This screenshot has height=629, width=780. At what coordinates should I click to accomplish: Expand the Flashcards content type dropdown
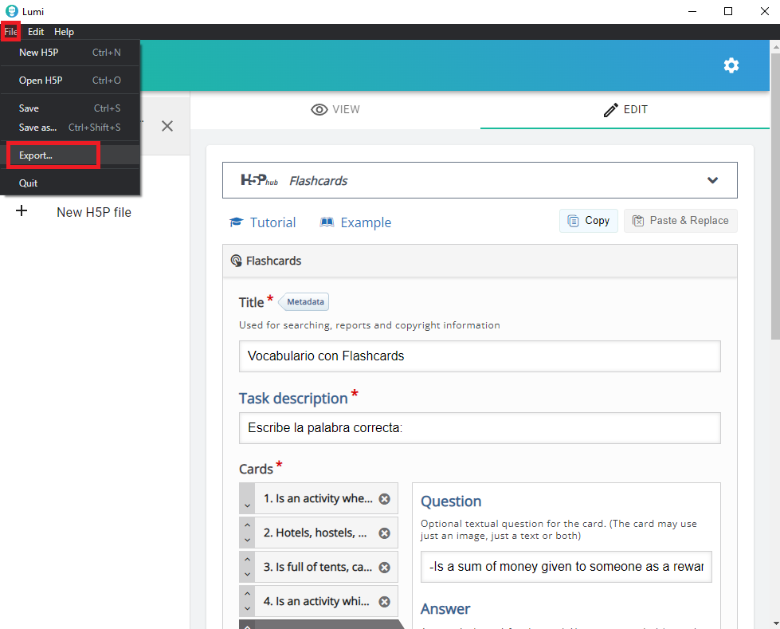tap(712, 180)
